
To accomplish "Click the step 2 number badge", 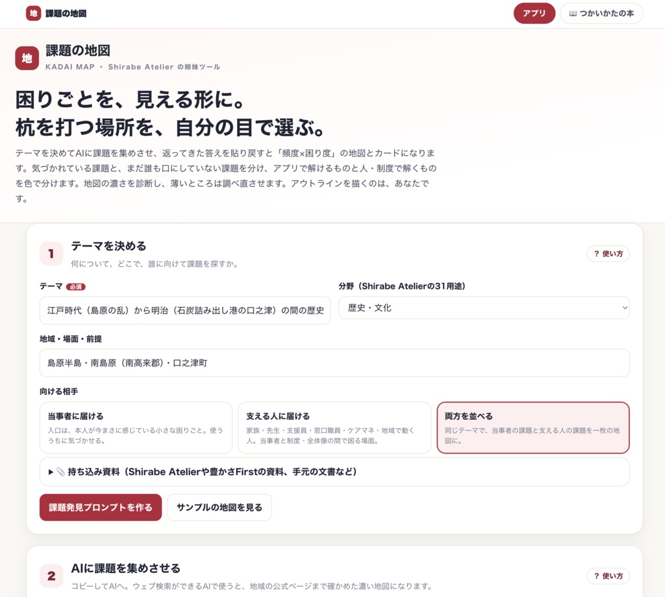I will click(x=51, y=576).
